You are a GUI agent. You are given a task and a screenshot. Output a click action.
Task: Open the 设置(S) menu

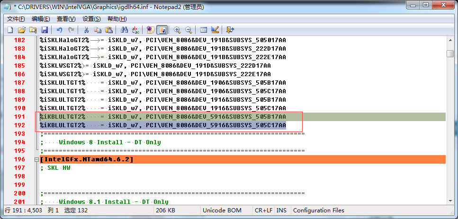[x=91, y=19]
